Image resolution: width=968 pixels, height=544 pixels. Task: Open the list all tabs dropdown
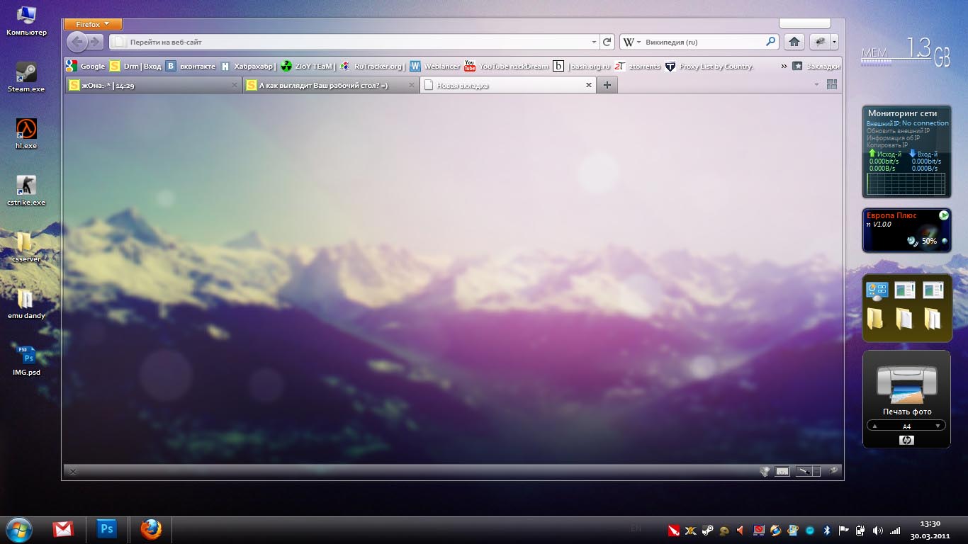point(816,84)
